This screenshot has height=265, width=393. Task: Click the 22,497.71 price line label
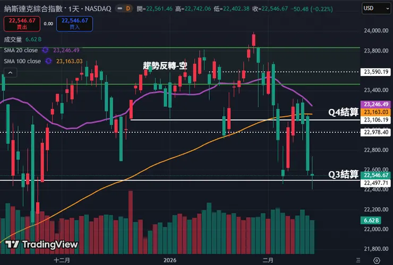[376, 183]
